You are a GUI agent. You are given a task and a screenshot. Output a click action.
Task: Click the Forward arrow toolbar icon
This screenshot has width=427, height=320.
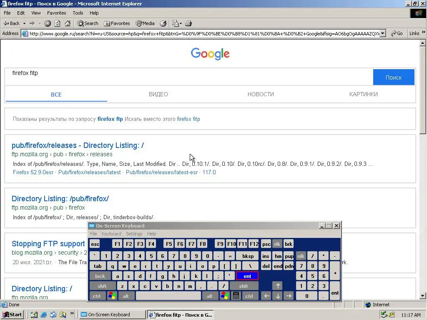(32, 23)
